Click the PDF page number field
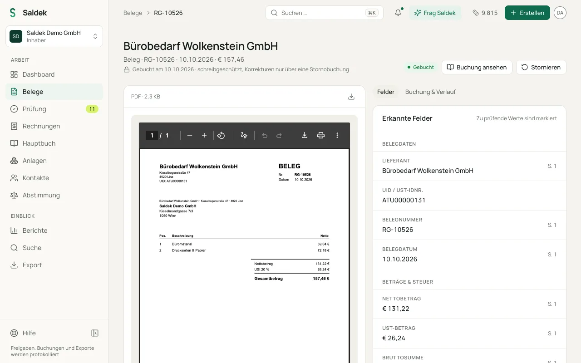 click(152, 135)
